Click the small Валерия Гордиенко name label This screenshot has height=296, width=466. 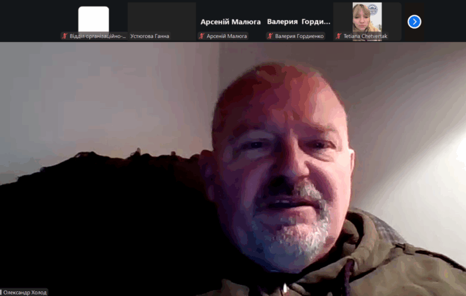tap(299, 36)
